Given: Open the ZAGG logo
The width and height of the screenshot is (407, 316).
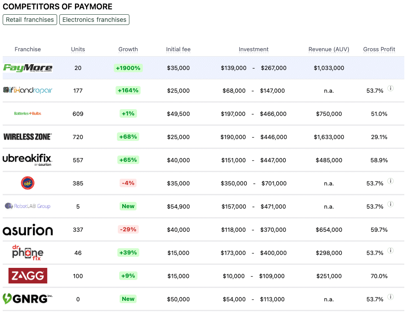Looking at the screenshot, I should tap(28, 275).
